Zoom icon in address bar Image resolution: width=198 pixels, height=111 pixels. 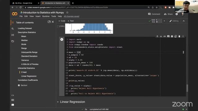click(149, 7)
